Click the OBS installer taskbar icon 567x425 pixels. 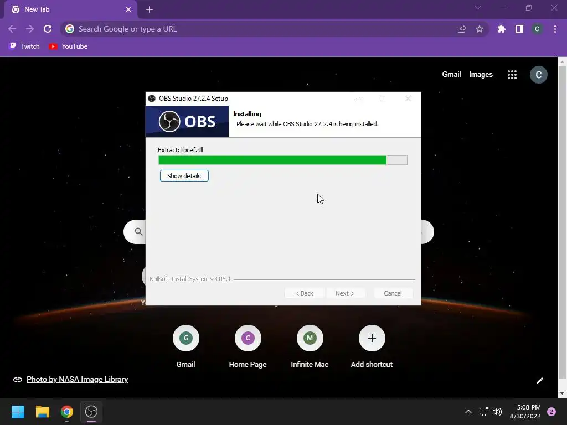pos(91,412)
